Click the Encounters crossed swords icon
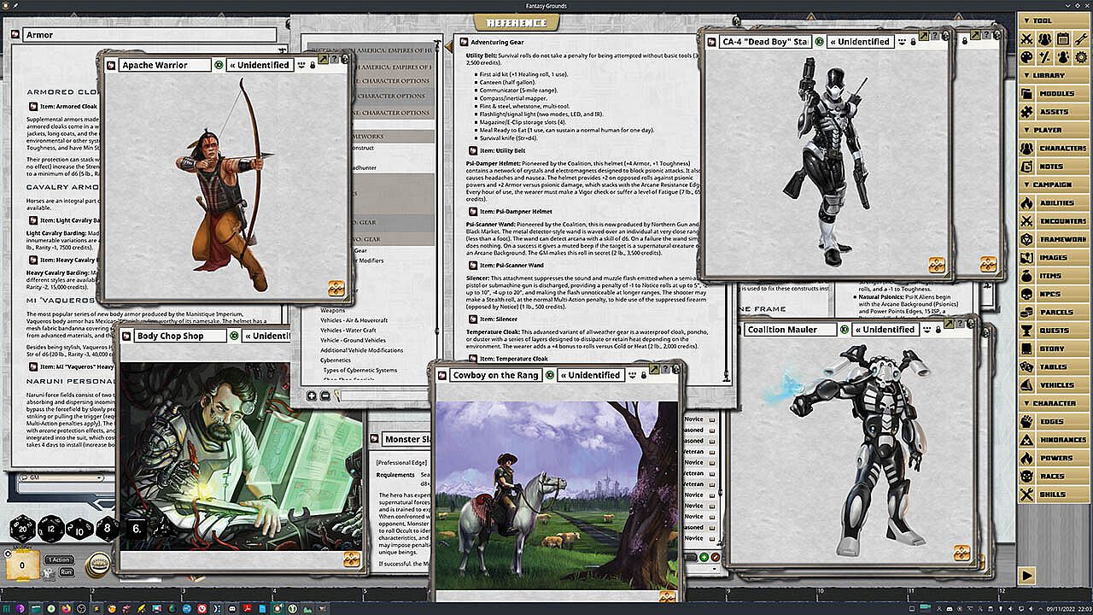Viewport: 1093px width, 615px height. [x=1026, y=220]
